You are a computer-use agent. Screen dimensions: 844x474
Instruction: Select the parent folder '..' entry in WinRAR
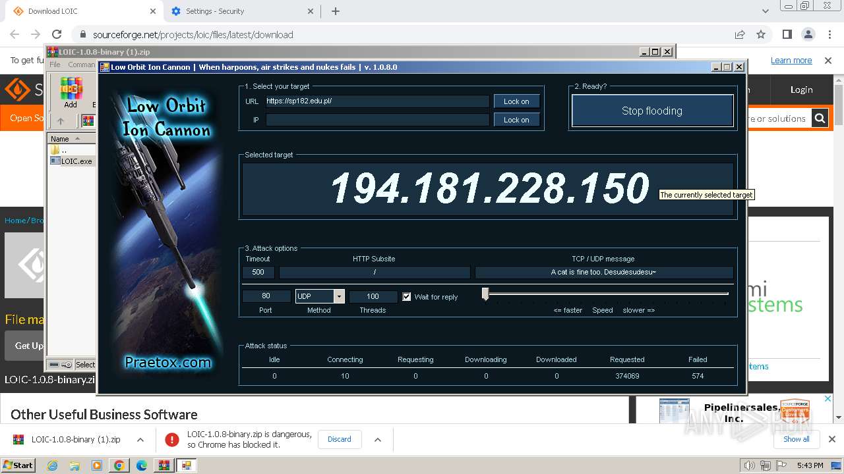coord(58,150)
